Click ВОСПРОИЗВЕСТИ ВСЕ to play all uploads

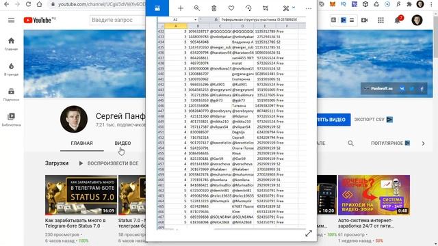[x=109, y=163]
